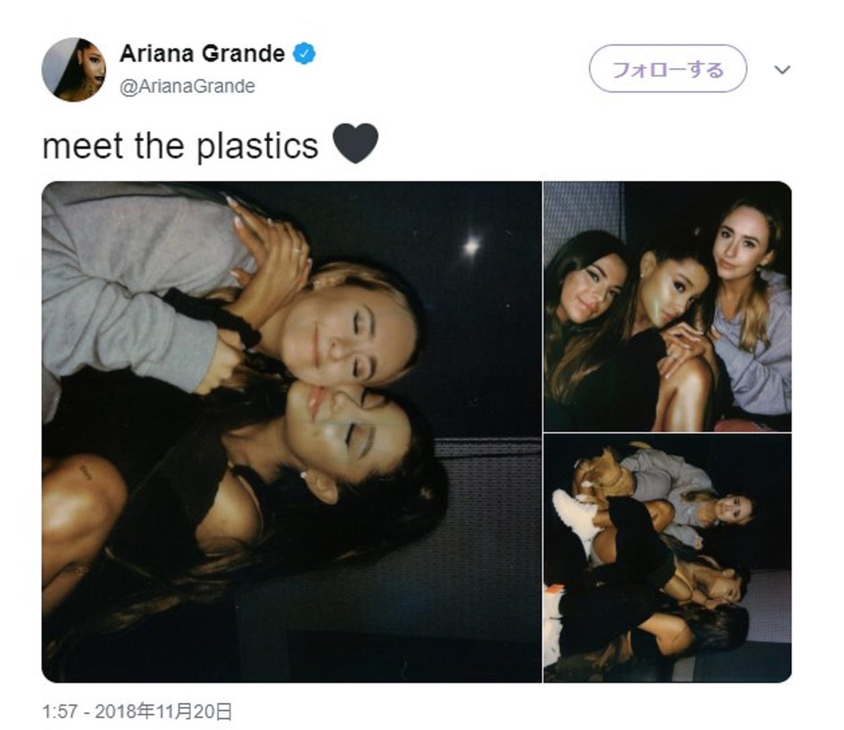Click the knee tattoo in the large photo

coord(86,471)
